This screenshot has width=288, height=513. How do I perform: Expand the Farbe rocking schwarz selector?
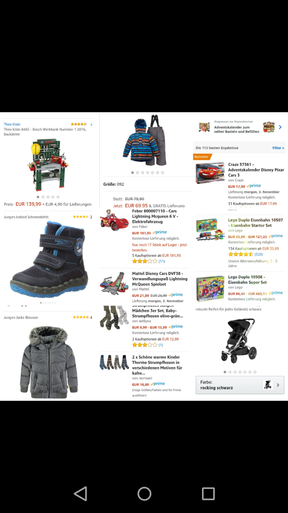point(240,385)
